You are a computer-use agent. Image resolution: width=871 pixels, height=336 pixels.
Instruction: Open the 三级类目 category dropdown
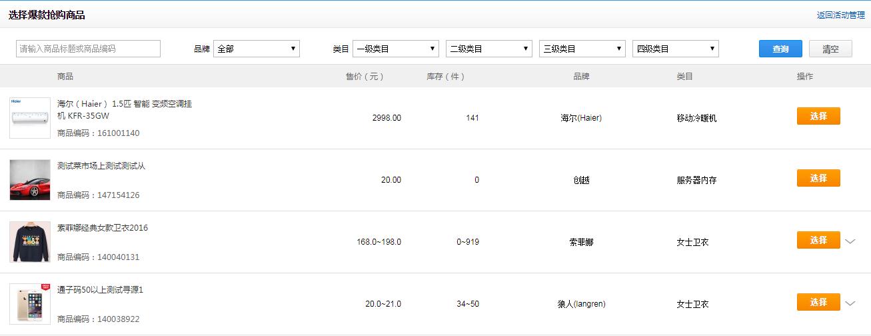(x=582, y=49)
